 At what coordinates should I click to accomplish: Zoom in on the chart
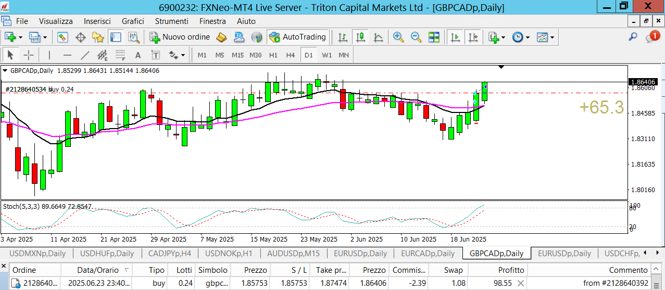(398, 37)
